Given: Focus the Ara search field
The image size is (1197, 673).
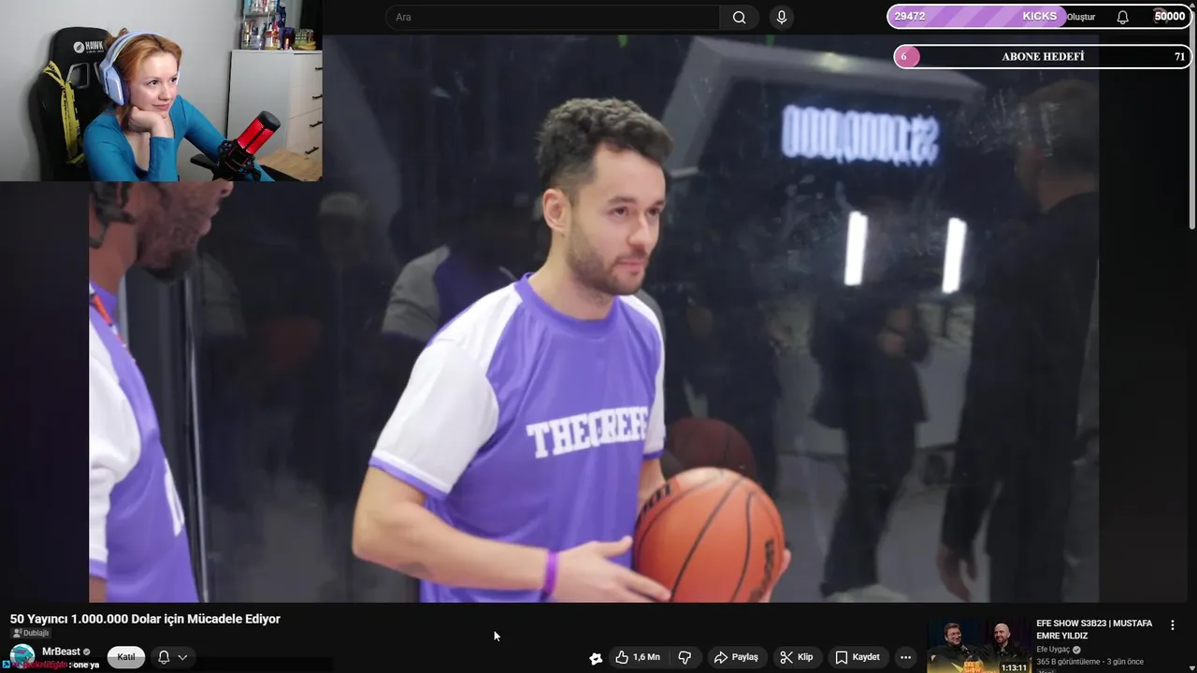Looking at the screenshot, I should click(x=552, y=17).
